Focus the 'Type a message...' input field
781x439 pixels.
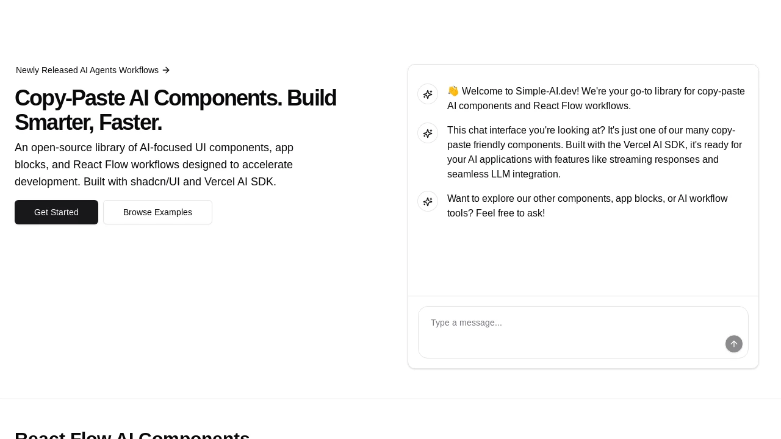click(583, 332)
